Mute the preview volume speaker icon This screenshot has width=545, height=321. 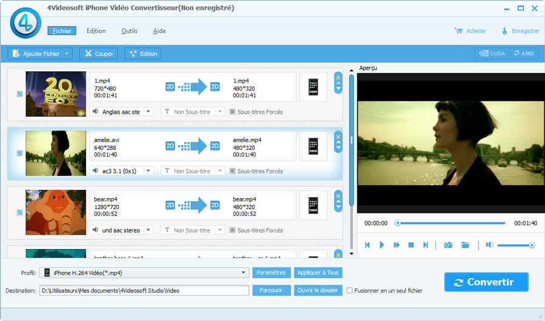tap(489, 245)
